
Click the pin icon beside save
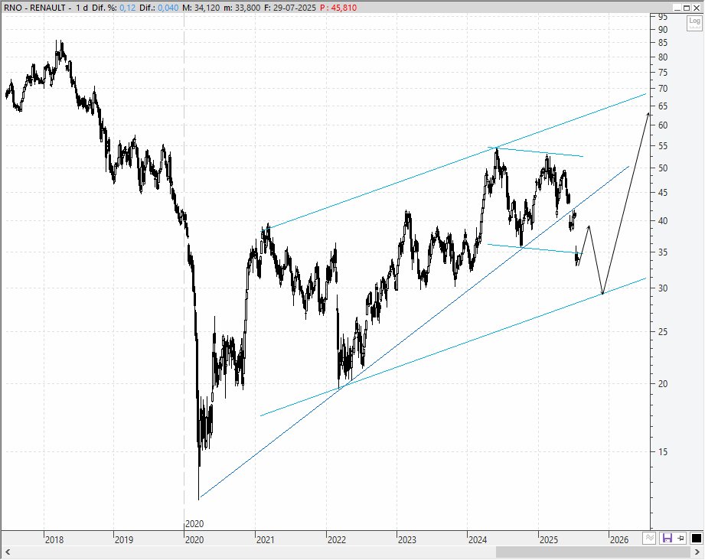tap(681, 538)
